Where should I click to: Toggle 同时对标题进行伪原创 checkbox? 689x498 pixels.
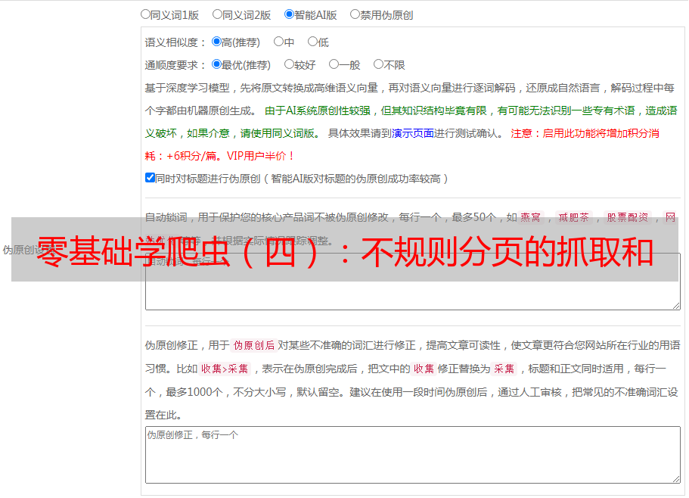(150, 178)
